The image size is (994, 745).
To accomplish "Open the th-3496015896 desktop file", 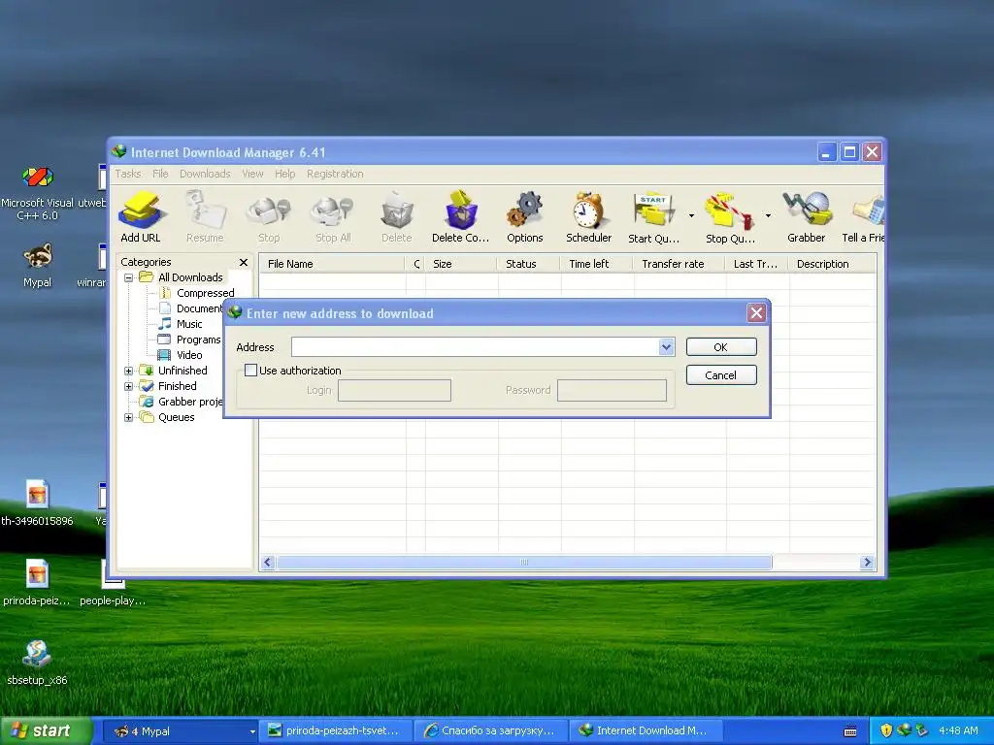I will [38, 503].
